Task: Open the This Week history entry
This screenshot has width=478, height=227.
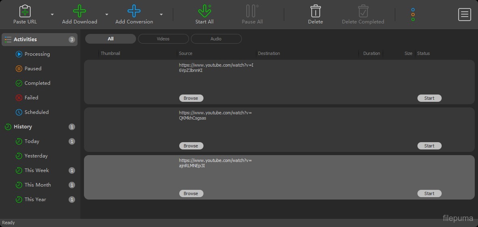Action: (x=36, y=170)
